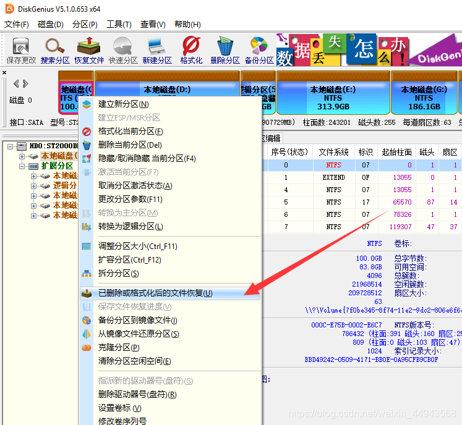The width and height of the screenshot is (462, 425).
Task: Click the 删除分区 delete partition icon
Action: 225,51
